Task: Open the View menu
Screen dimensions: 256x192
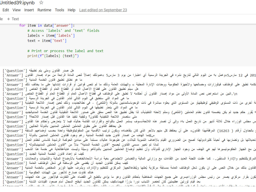Action: (16, 10)
